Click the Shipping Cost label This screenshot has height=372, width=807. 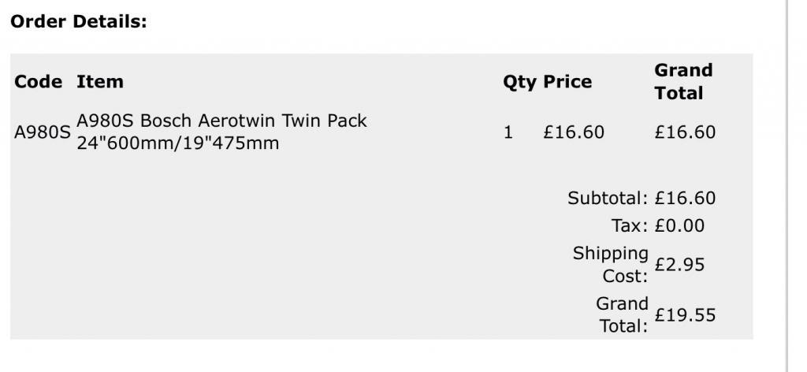coord(611,265)
